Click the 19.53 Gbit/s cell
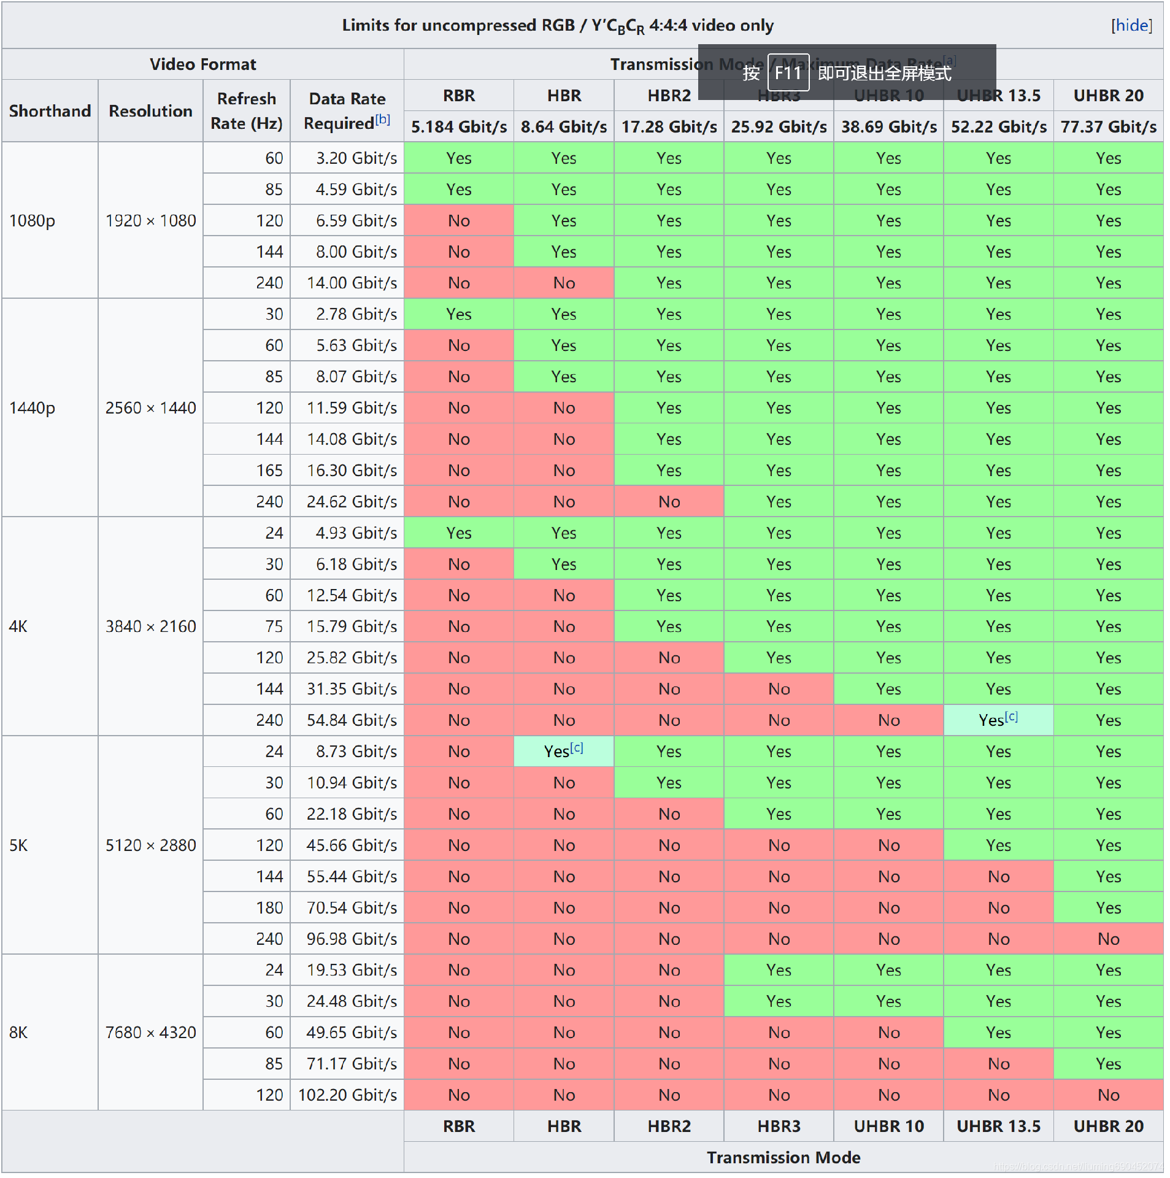The height and width of the screenshot is (1178, 1170). click(347, 969)
